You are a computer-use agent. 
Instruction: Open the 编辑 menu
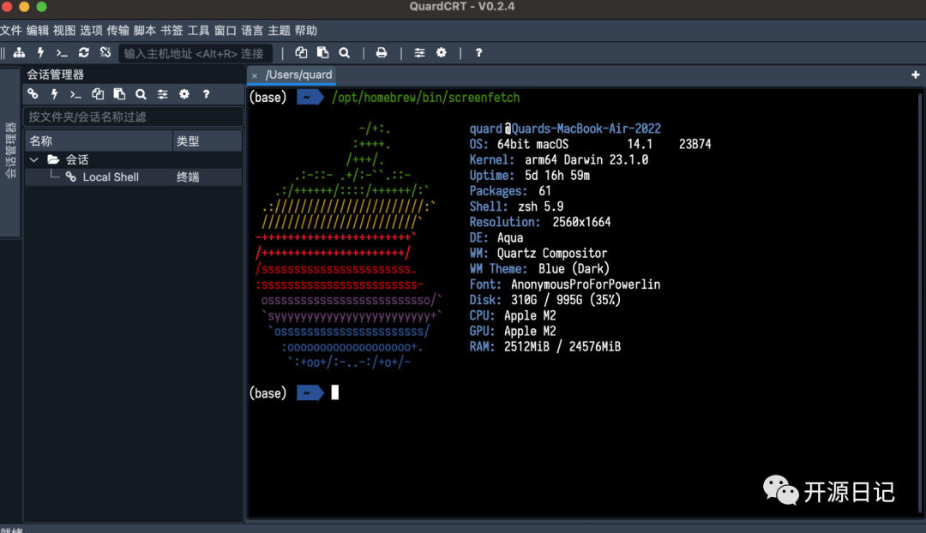(x=38, y=31)
